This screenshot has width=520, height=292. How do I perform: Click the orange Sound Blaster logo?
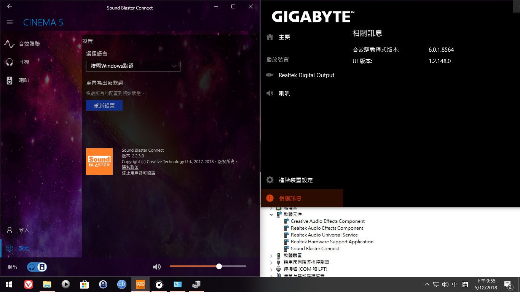tap(99, 162)
